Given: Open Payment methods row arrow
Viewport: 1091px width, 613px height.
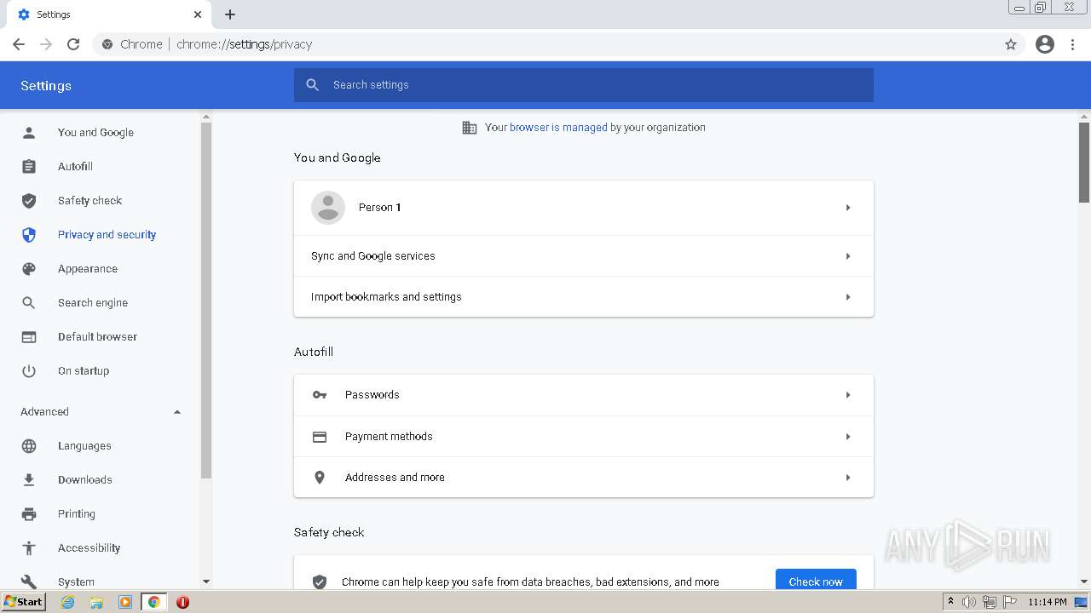Looking at the screenshot, I should tap(848, 437).
